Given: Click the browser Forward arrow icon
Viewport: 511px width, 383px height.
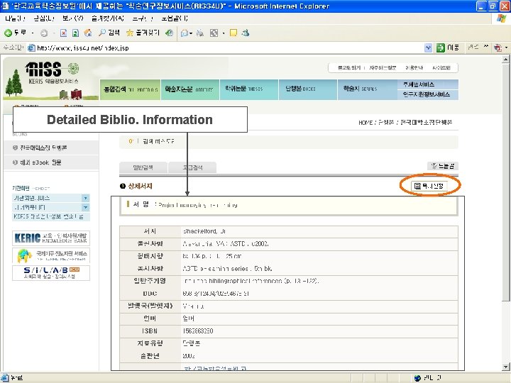Looking at the screenshot, I should [44, 33].
